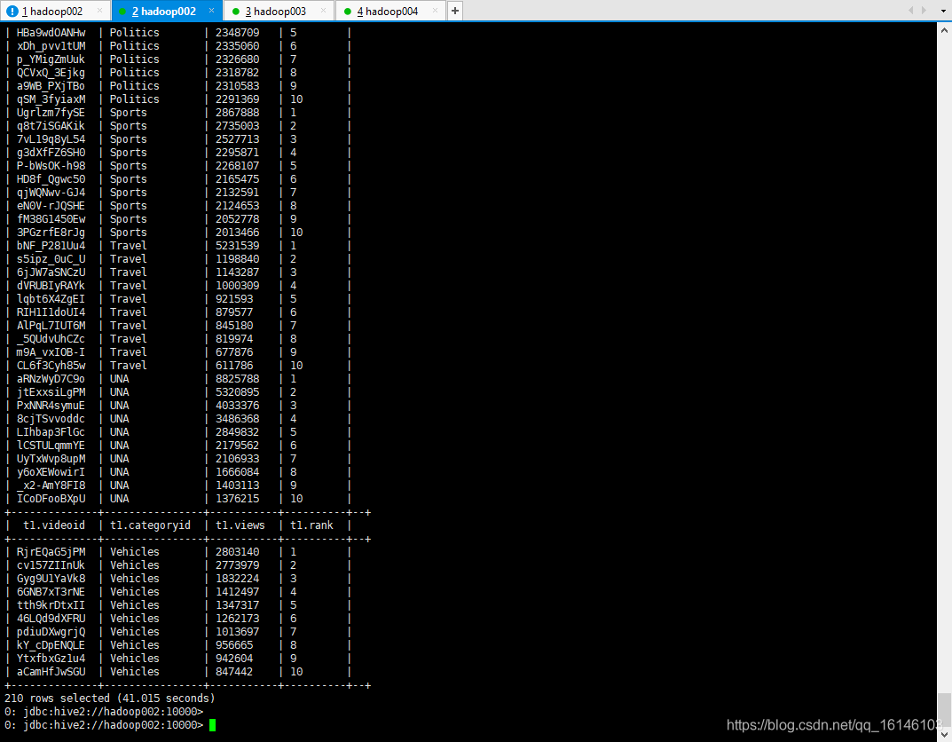Click the green status dot on 2 hadoop002 tab
The width and height of the screenshot is (952, 742).
122,12
